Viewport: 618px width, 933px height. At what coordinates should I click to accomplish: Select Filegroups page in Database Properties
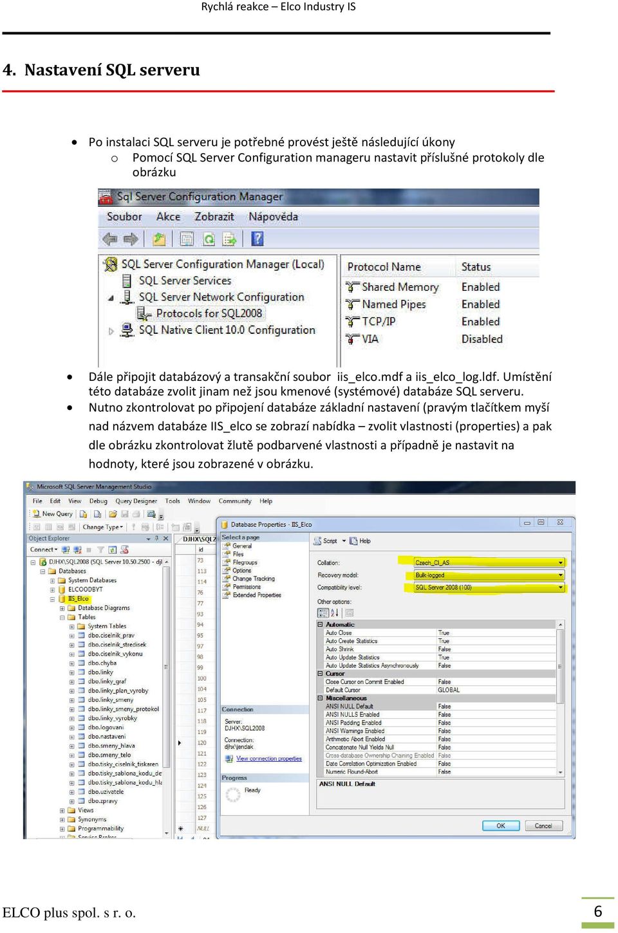pyautogui.click(x=245, y=562)
